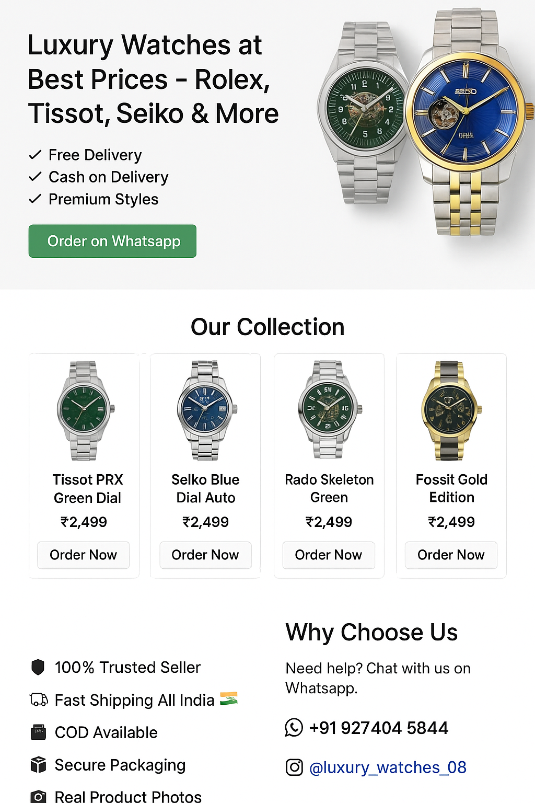Click the WhatsApp phone icon

pos(294,727)
